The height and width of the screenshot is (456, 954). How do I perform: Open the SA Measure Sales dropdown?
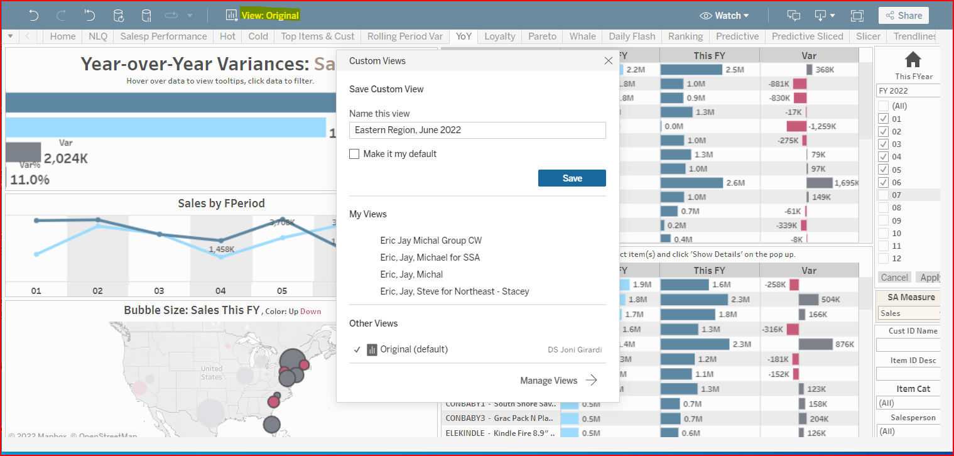908,313
